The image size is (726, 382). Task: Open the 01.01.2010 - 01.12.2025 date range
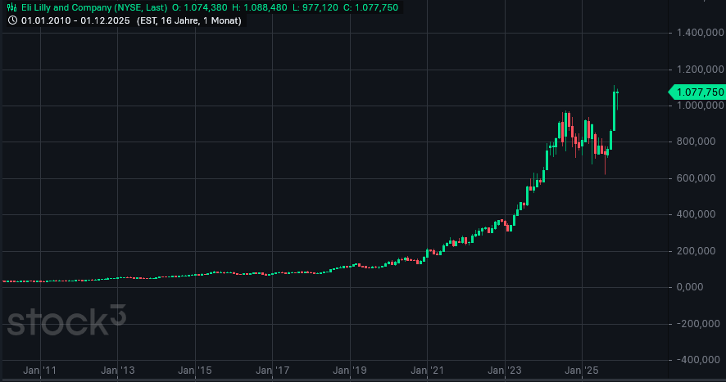tap(76, 19)
